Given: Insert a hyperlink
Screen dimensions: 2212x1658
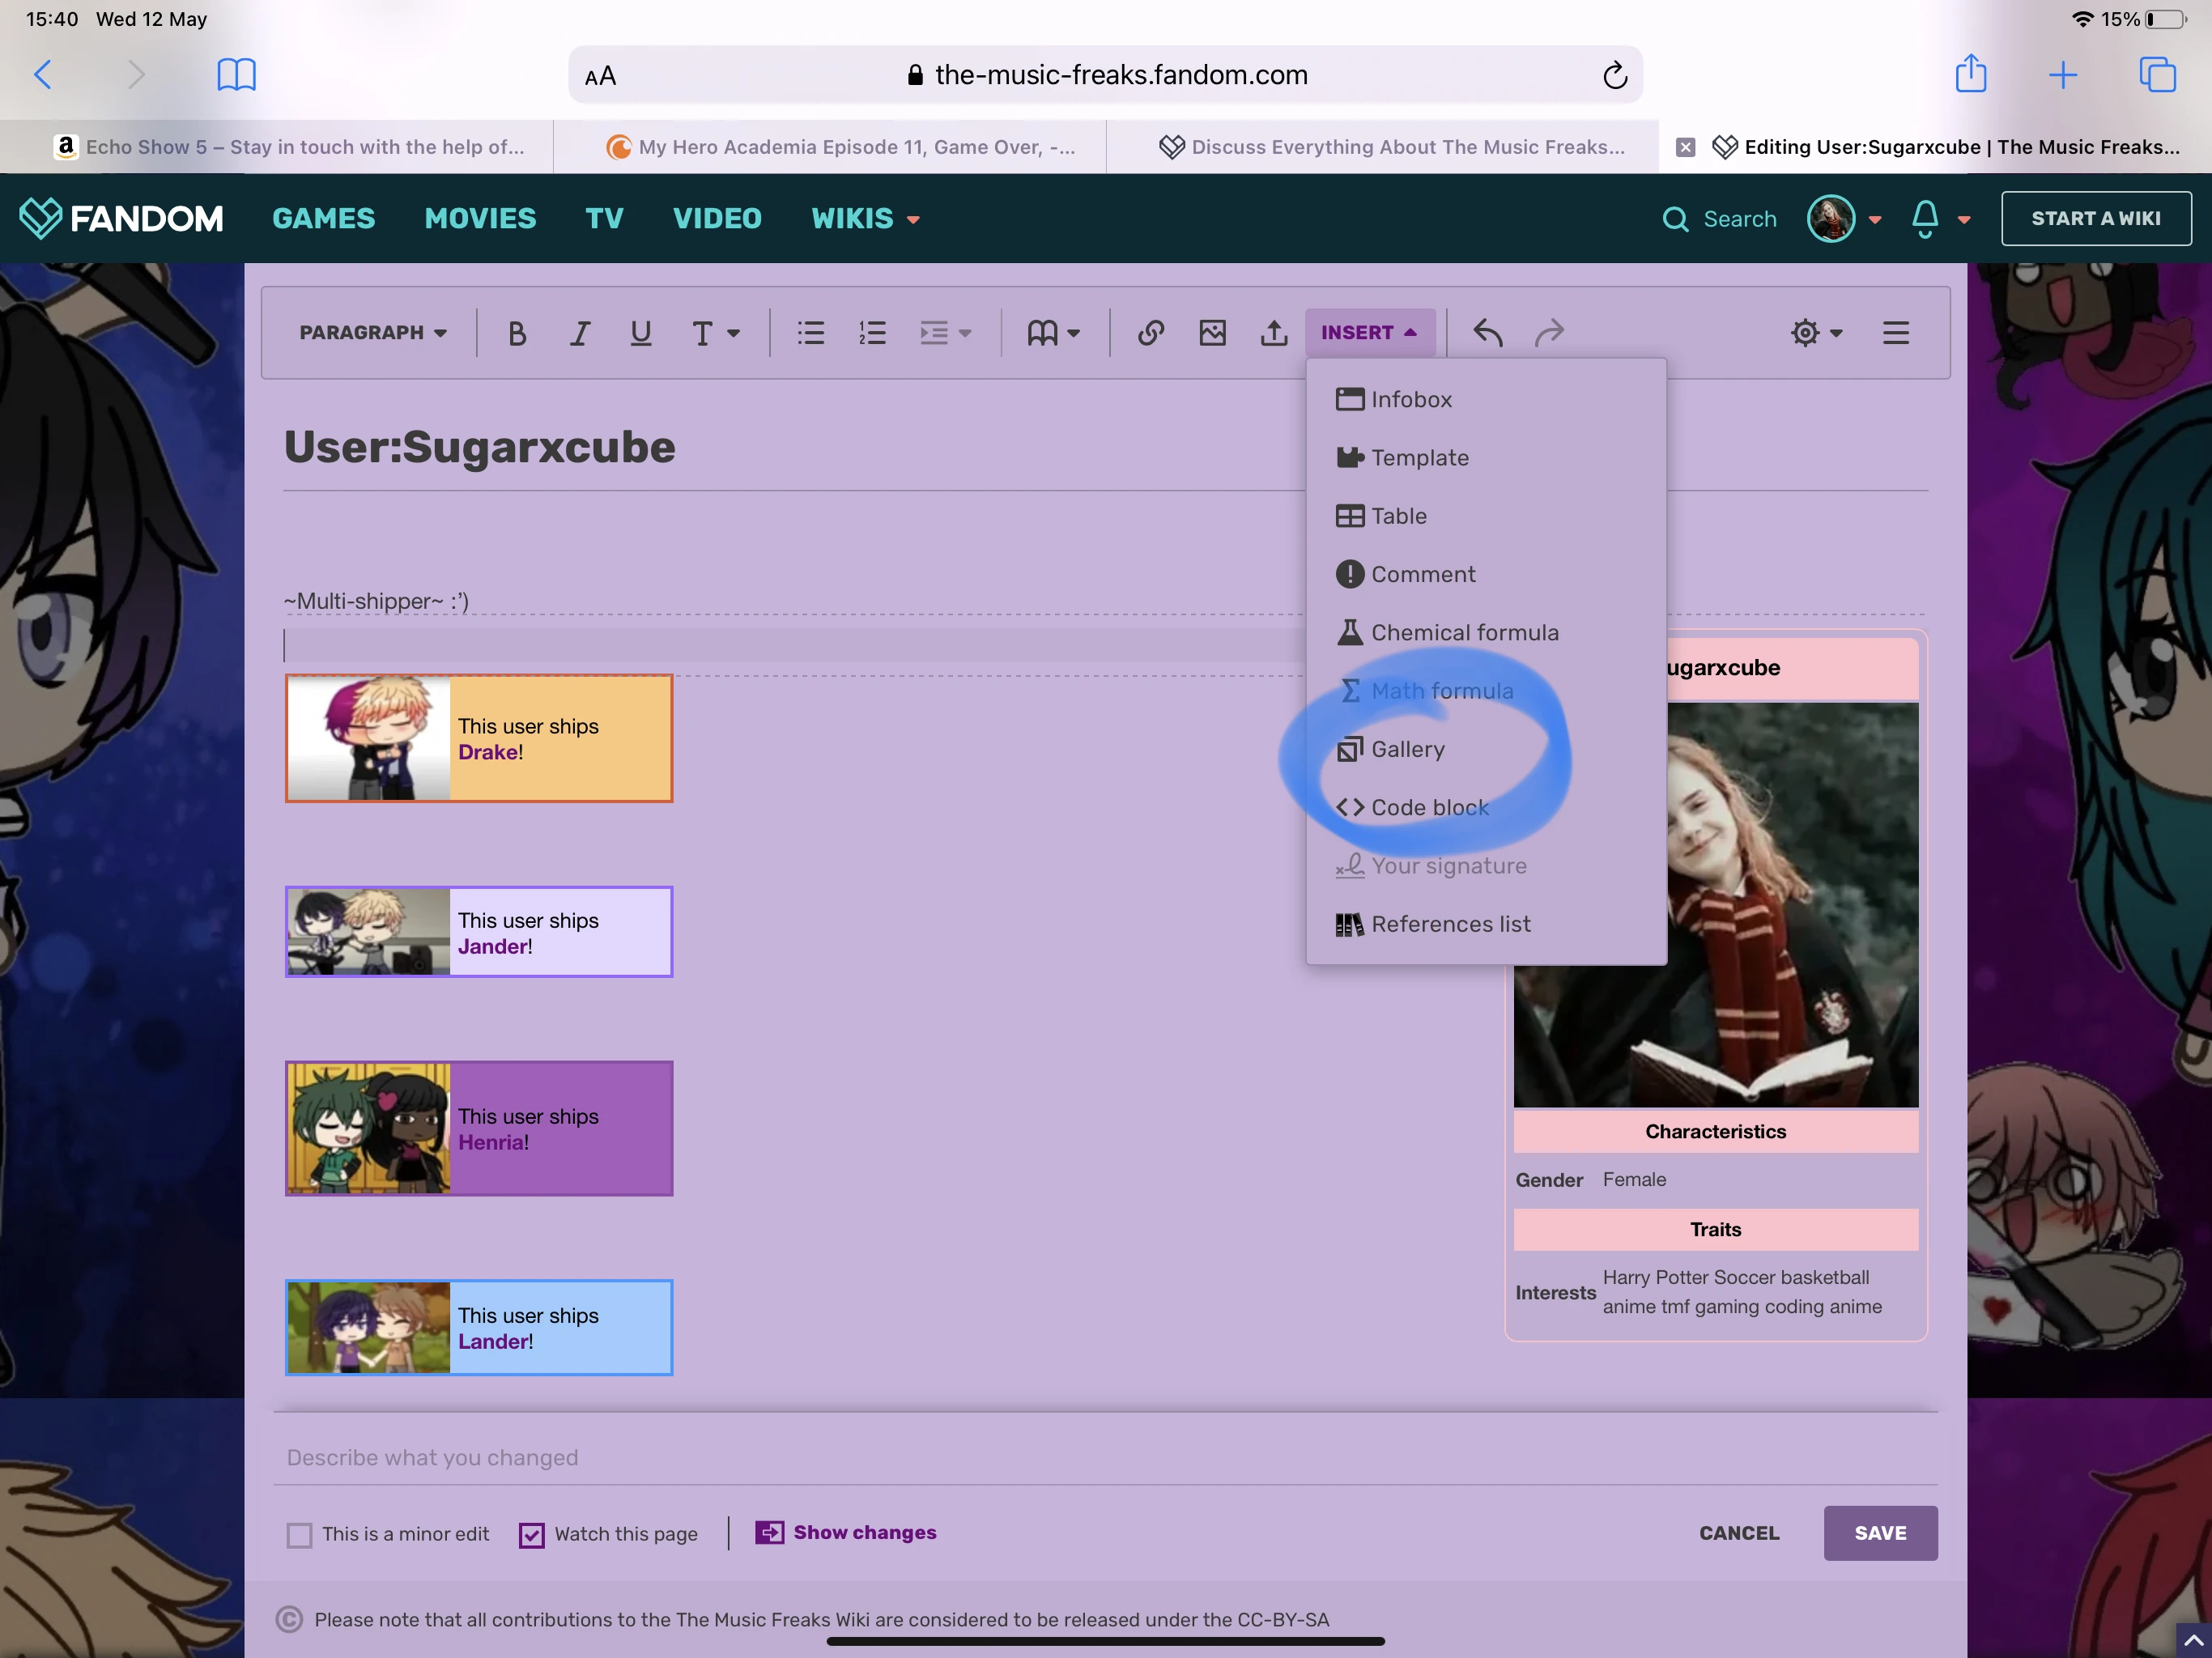Looking at the screenshot, I should [x=1151, y=333].
